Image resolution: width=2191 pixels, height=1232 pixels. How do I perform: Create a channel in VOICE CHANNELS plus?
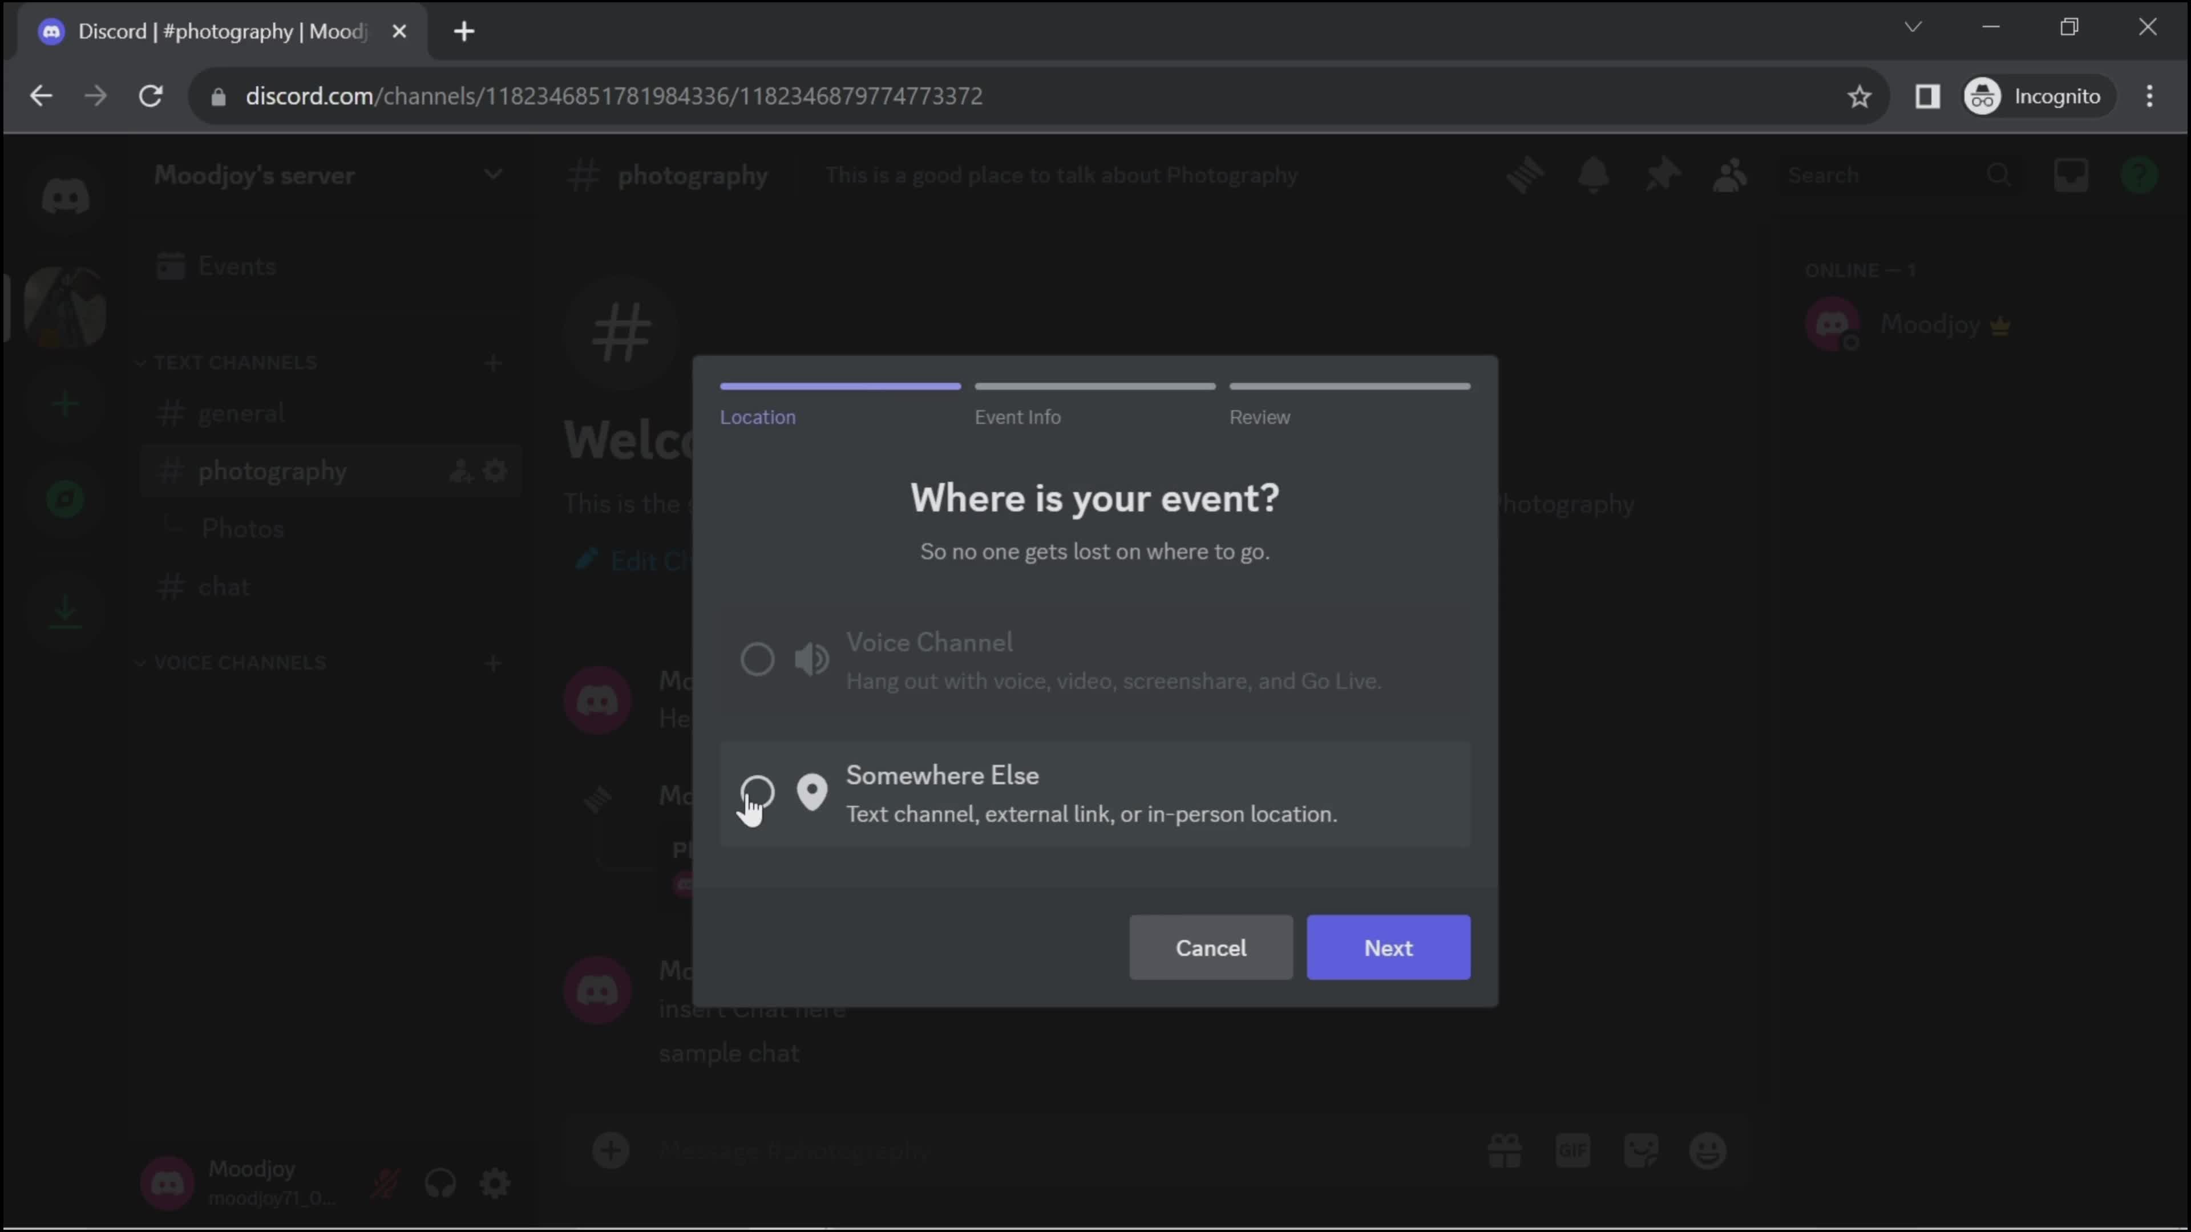coord(494,663)
